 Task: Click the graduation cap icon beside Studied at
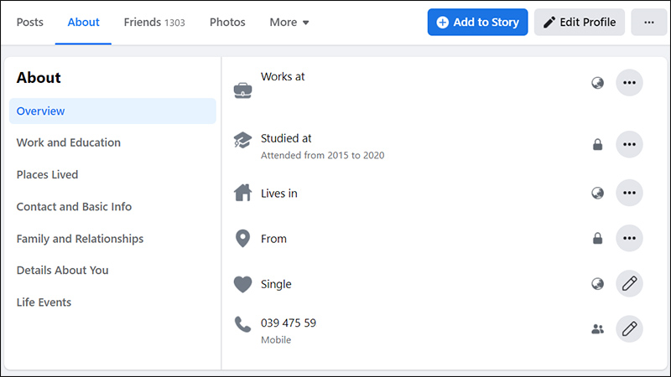242,140
